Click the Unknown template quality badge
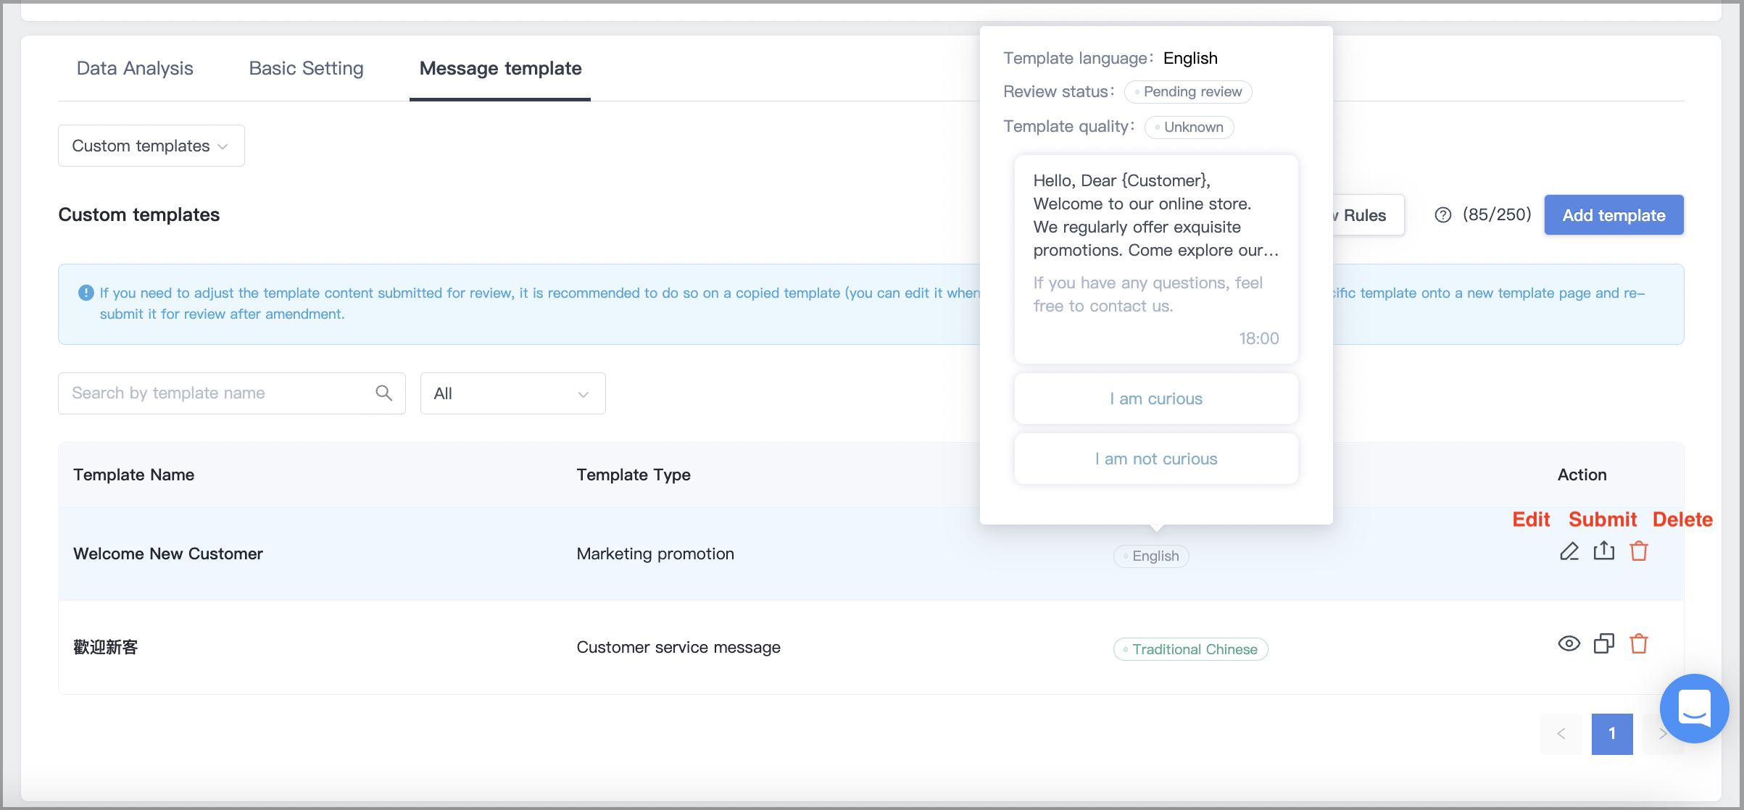The width and height of the screenshot is (1744, 810). click(1189, 128)
